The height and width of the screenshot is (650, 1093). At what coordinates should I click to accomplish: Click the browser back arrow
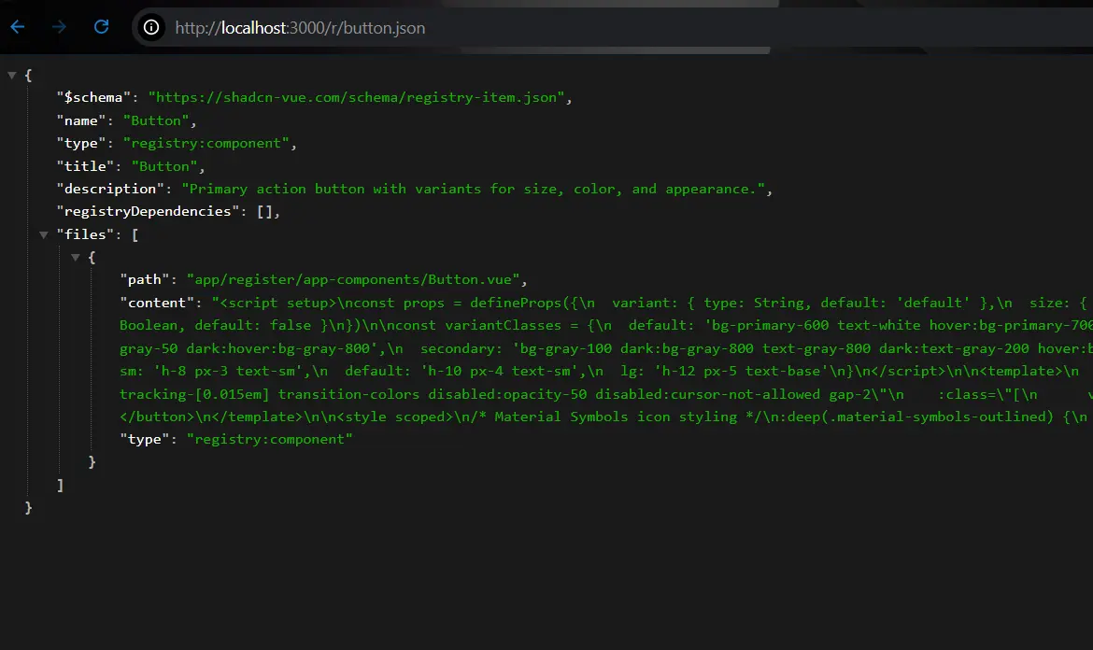tap(18, 27)
